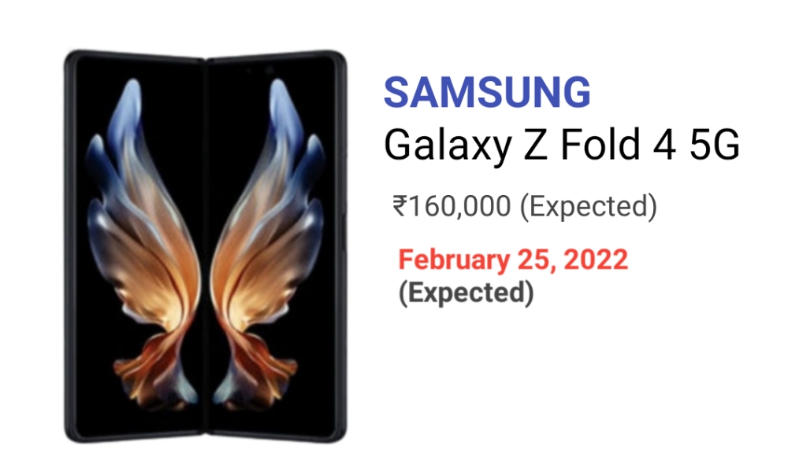Select the ₹160,000 price text
The width and height of the screenshot is (788, 472).
(x=452, y=206)
